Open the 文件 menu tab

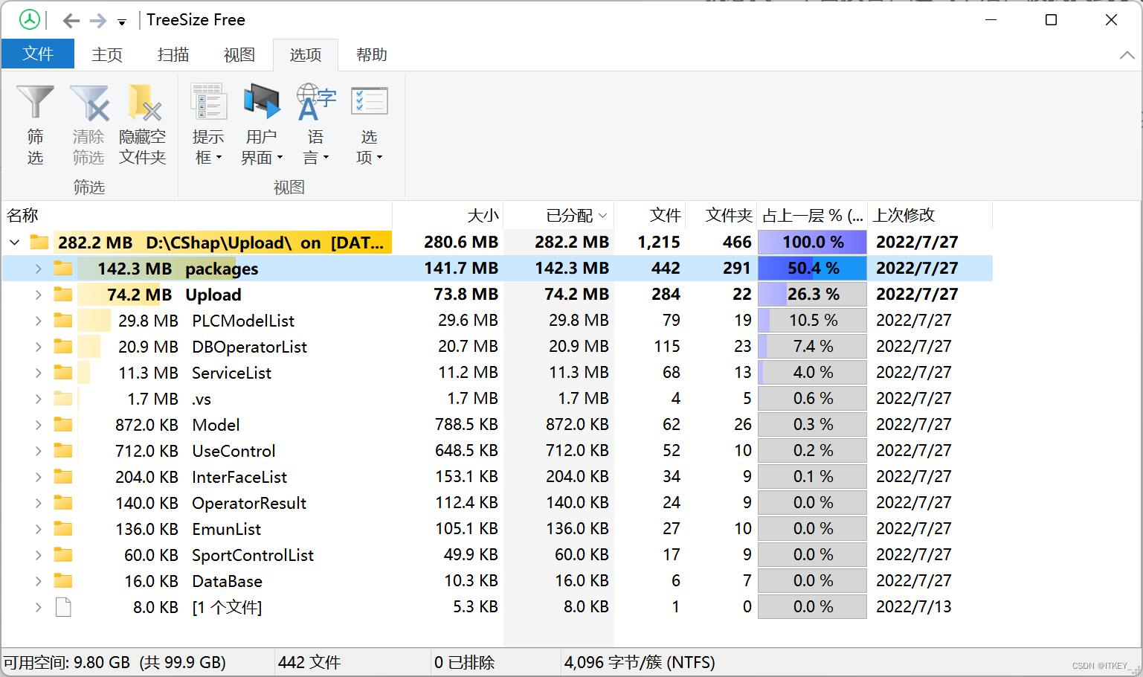(x=38, y=54)
